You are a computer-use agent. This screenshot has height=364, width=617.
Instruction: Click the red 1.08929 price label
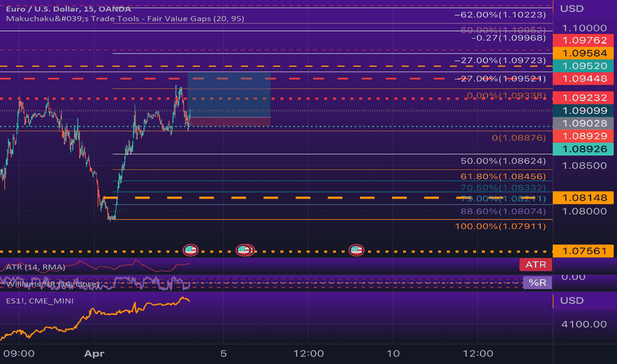(x=583, y=136)
